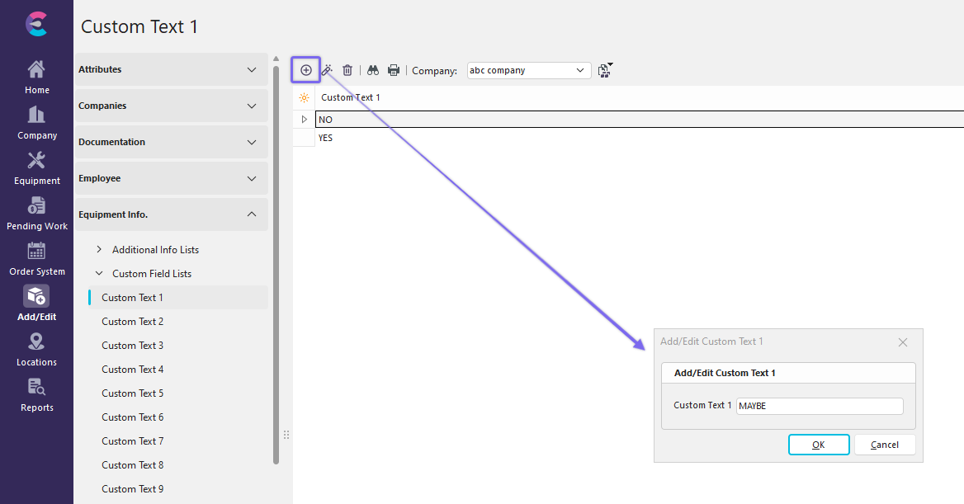Expand the Attributes section
Viewport: 964px width, 504px height.
point(172,69)
